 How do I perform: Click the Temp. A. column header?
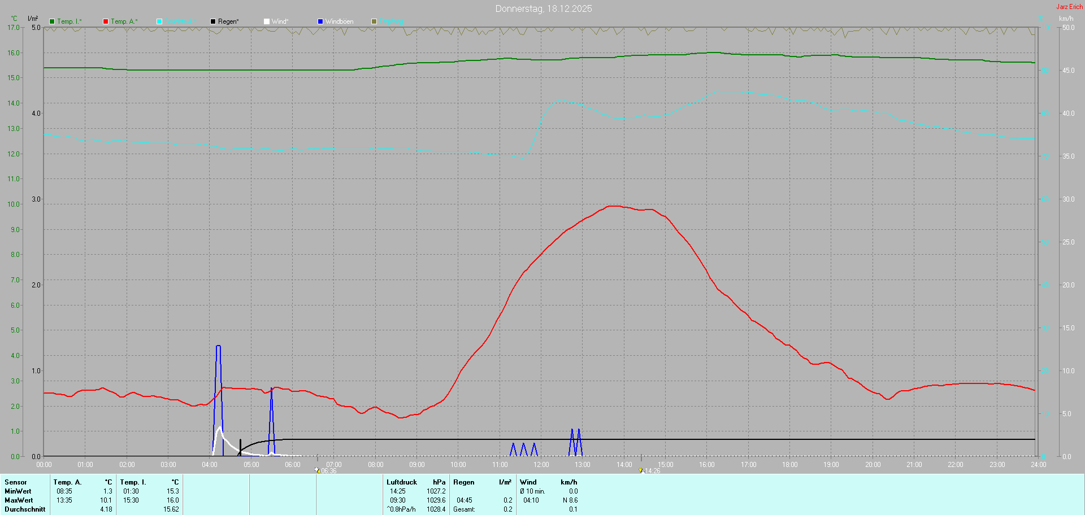point(67,482)
